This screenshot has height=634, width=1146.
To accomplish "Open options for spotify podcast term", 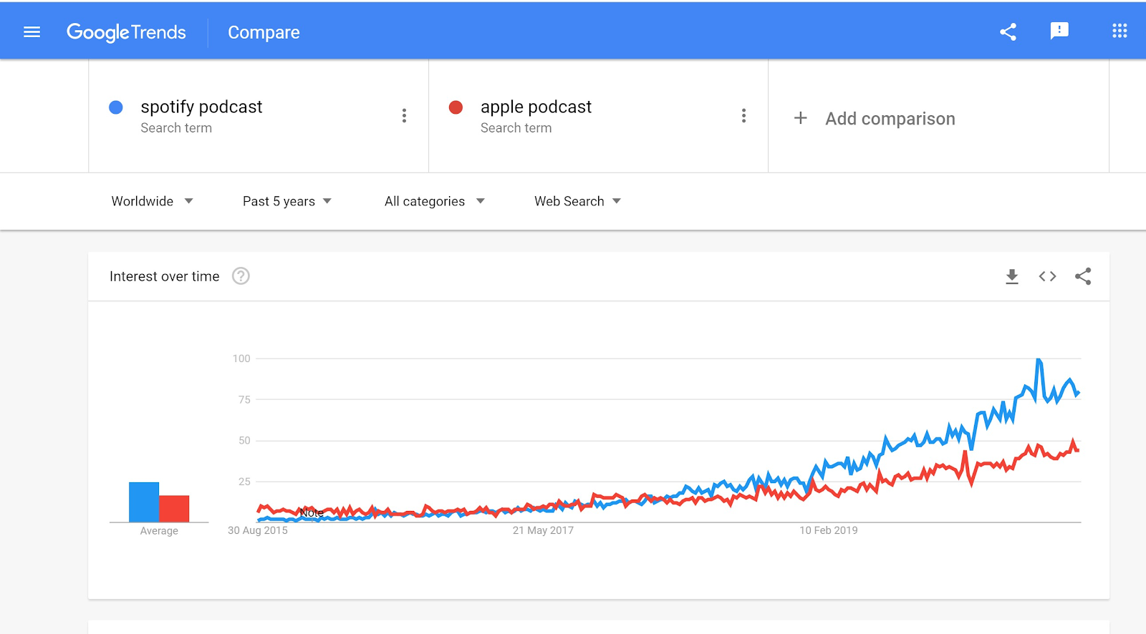I will click(x=404, y=116).
